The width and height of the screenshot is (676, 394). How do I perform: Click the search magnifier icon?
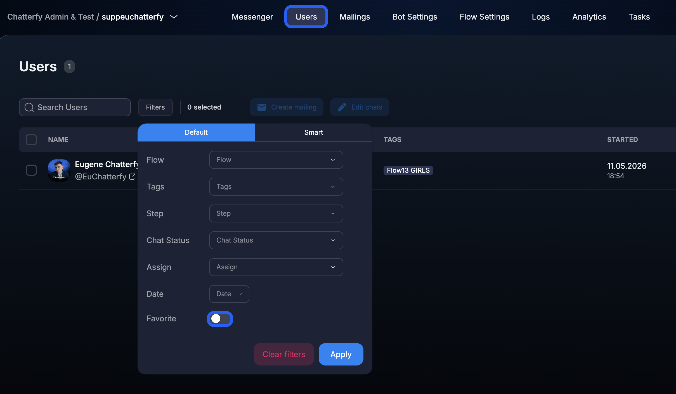pyautogui.click(x=29, y=107)
